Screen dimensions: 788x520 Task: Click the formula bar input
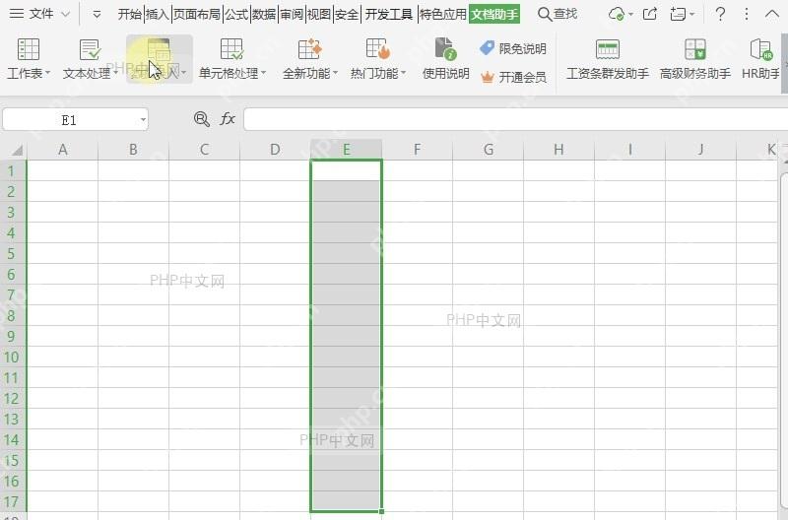(515, 119)
